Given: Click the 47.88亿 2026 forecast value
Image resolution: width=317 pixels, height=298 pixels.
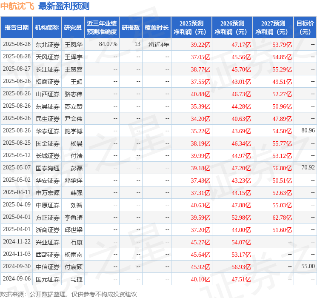Looking at the screenshot, I should click(x=241, y=205).
